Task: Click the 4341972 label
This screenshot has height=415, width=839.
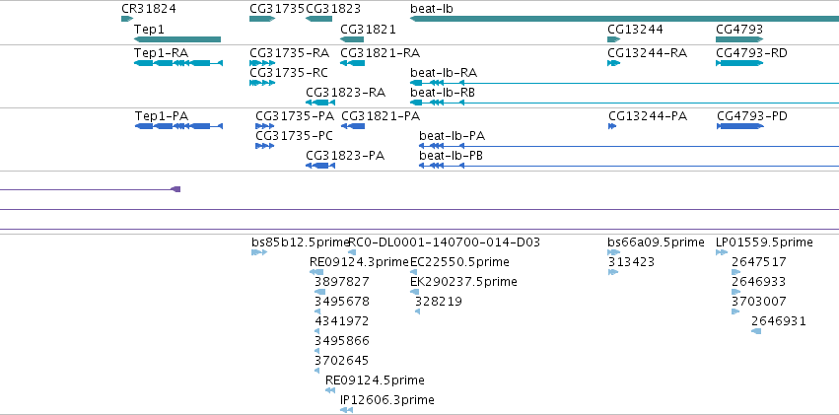Action: click(x=342, y=321)
